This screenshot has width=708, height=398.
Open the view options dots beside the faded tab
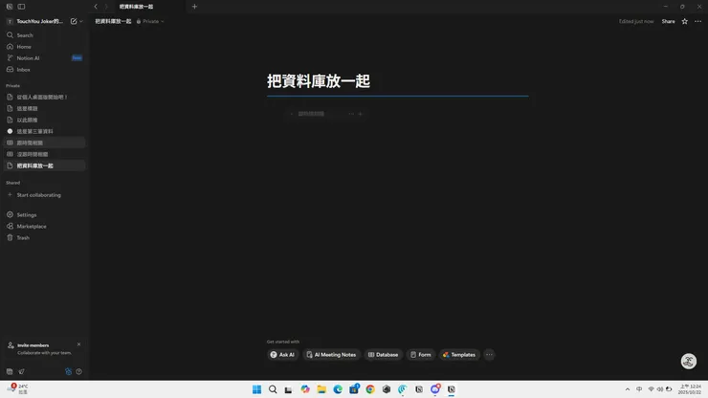[x=351, y=114]
